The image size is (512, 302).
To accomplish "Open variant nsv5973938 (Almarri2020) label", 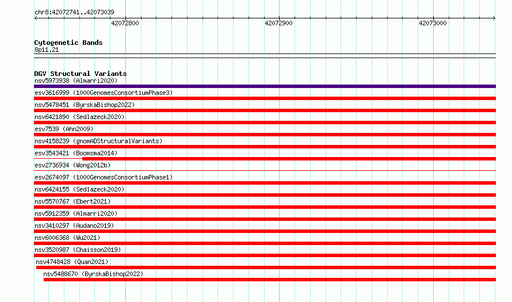I will click(x=76, y=81).
